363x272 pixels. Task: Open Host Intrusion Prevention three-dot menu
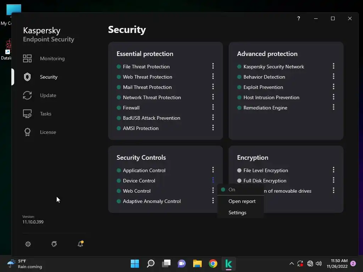334,97
